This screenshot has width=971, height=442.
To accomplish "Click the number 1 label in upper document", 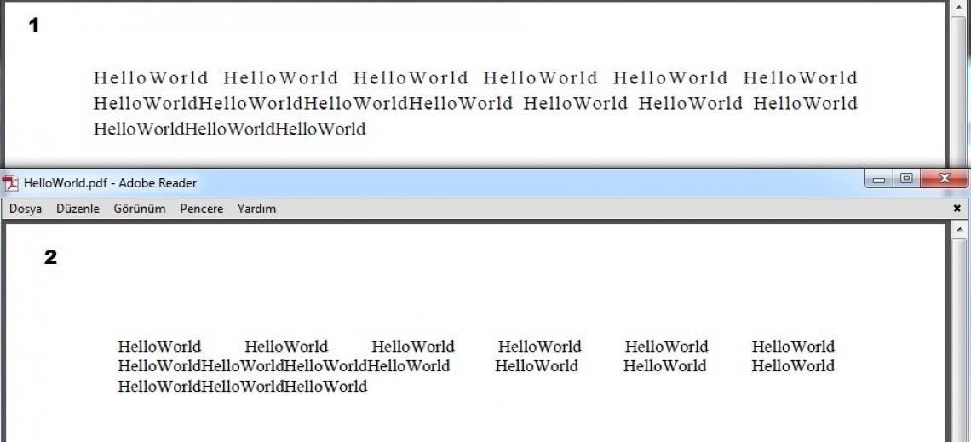I will click(34, 26).
